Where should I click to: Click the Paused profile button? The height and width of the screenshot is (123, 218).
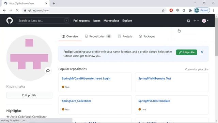point(202,10)
